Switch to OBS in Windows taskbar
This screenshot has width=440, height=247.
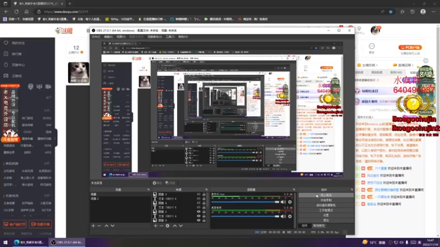pos(67,242)
